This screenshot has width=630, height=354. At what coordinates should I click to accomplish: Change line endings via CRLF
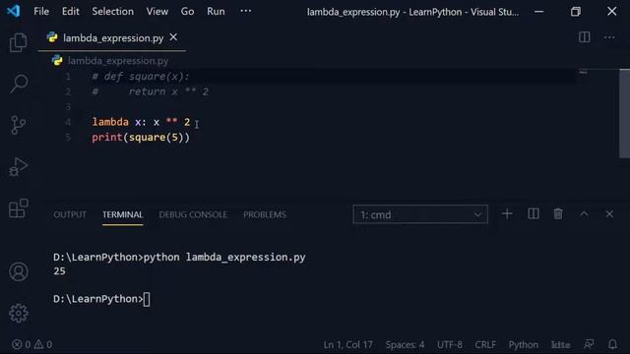point(485,344)
